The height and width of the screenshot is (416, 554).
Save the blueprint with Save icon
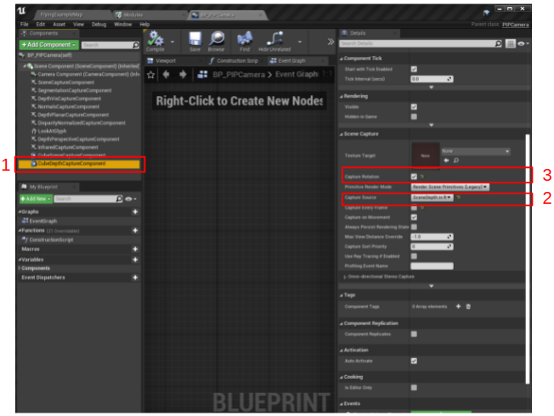tap(195, 40)
